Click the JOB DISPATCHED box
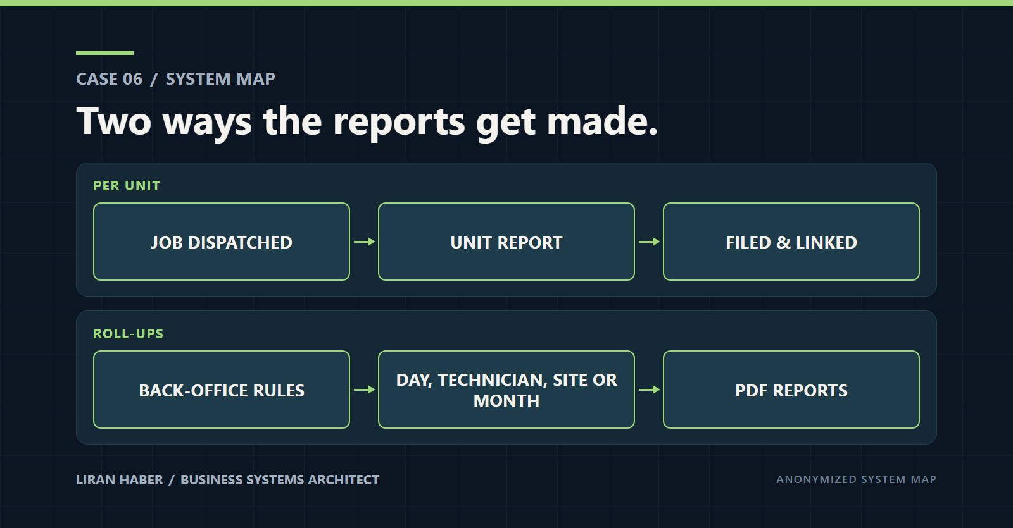 pos(222,242)
